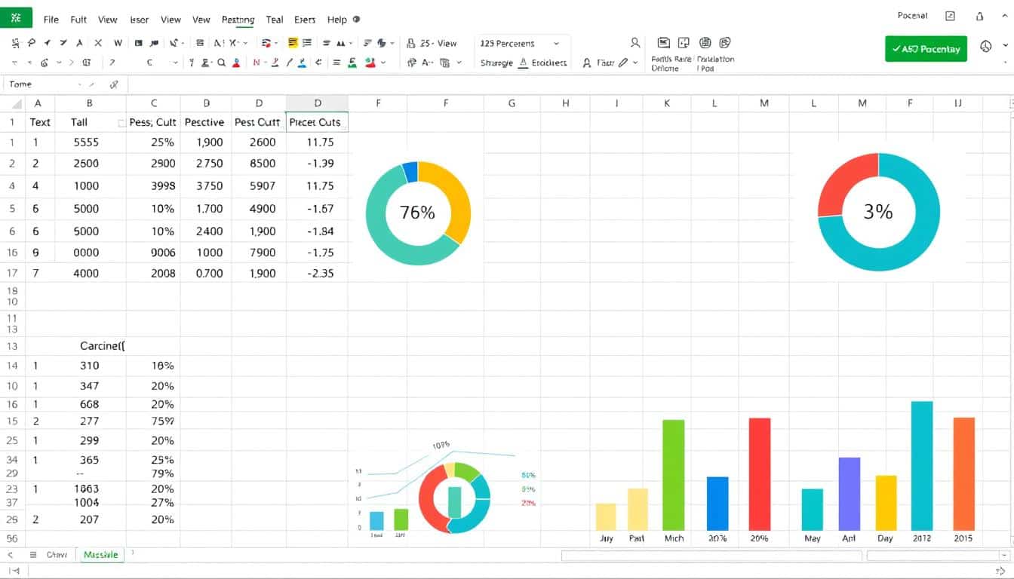Screen dimensions: 1014x579
Task: Click the cell containing '8500'
Action: [259, 163]
